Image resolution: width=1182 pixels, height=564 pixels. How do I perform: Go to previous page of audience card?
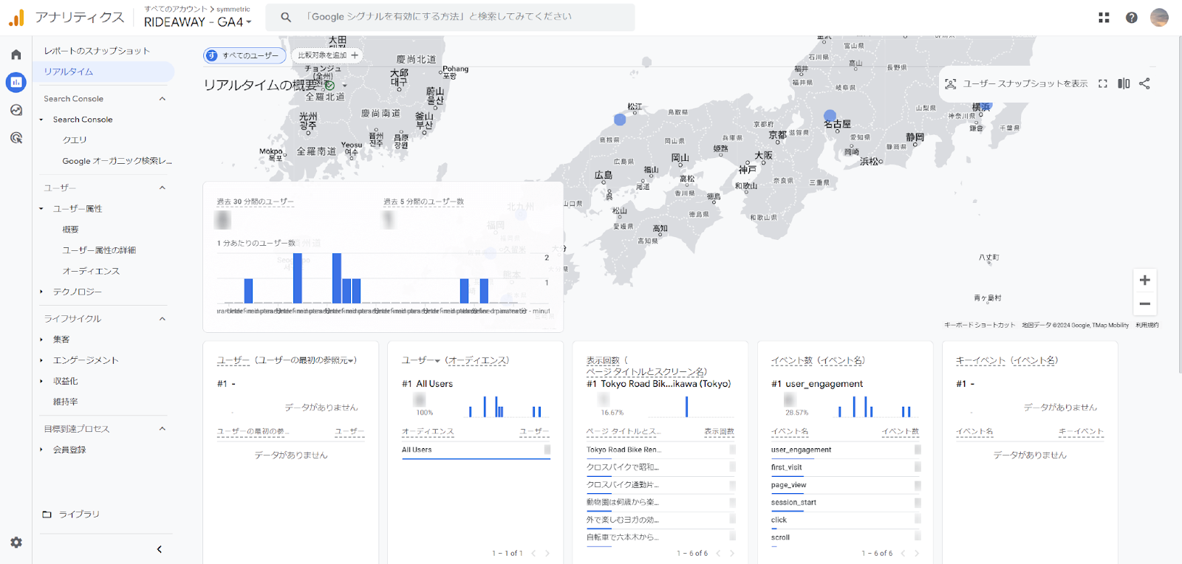[x=533, y=553]
